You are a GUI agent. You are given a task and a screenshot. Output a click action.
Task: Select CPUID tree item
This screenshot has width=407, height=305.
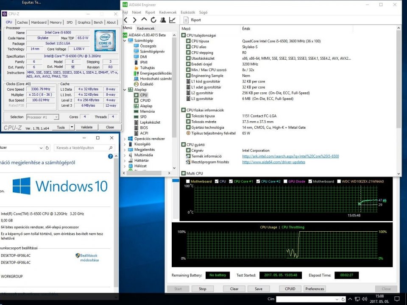point(145,100)
